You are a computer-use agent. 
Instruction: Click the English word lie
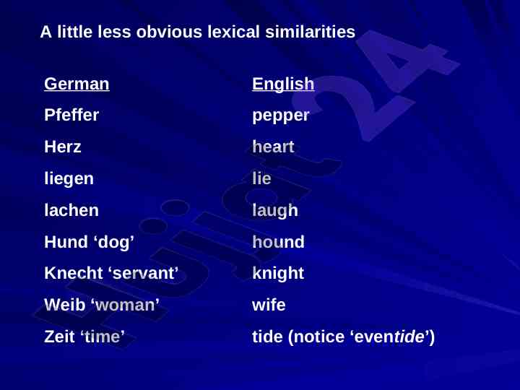(261, 178)
